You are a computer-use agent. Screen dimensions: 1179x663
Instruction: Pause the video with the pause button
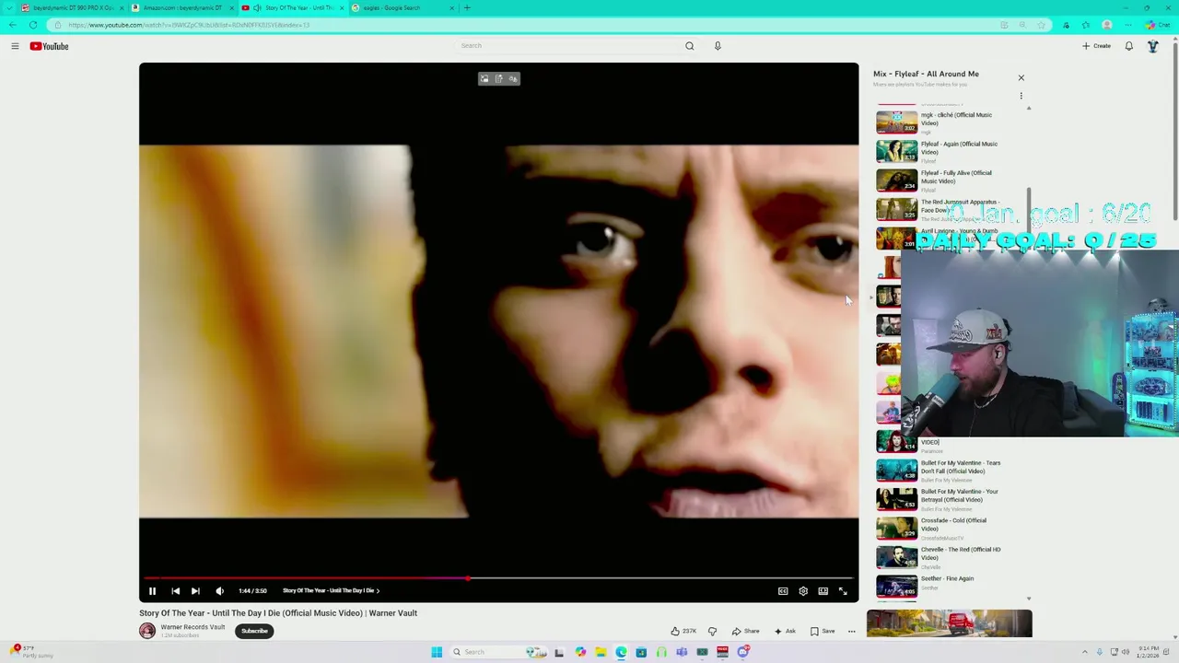pos(152,591)
